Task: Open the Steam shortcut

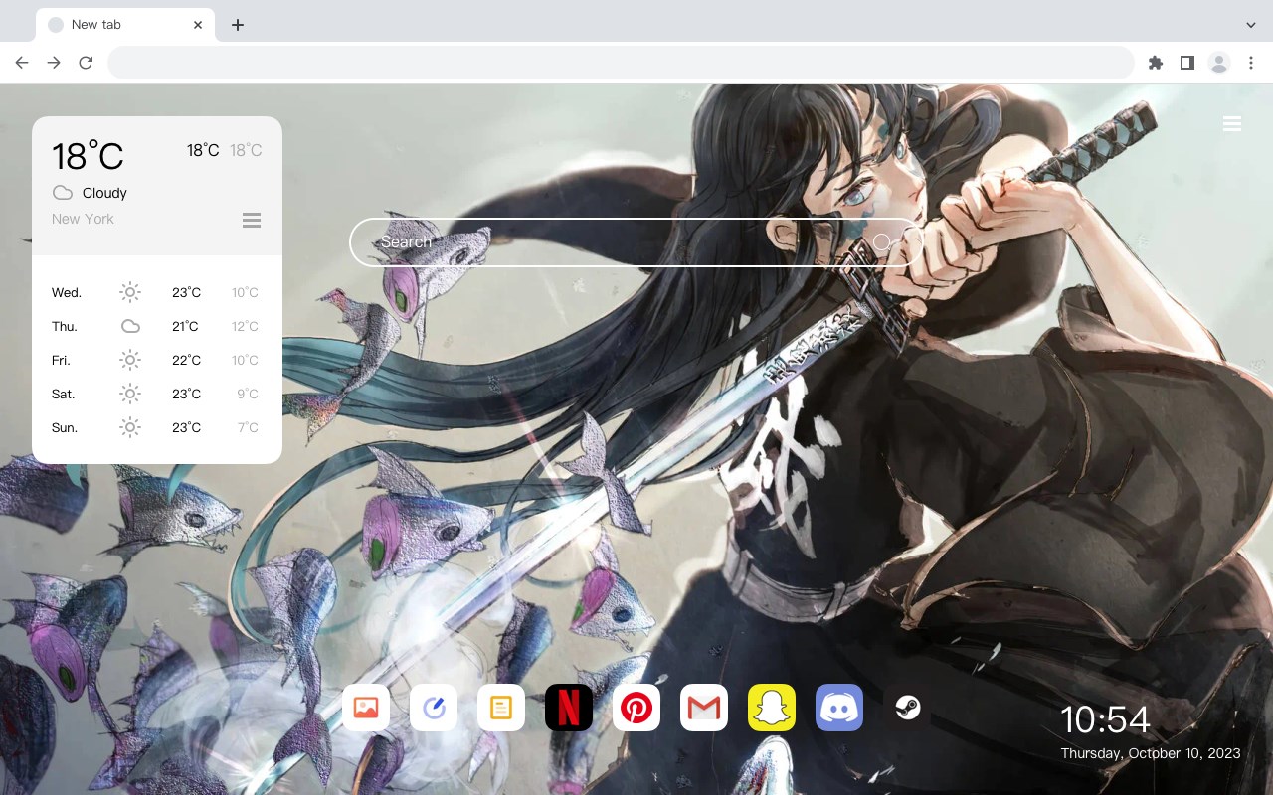Action: [907, 708]
